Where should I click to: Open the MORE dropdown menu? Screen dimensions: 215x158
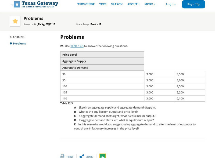point(150,4)
